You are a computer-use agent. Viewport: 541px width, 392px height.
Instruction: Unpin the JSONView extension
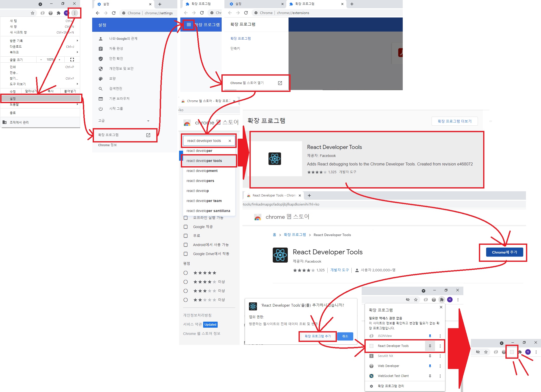(x=430, y=336)
